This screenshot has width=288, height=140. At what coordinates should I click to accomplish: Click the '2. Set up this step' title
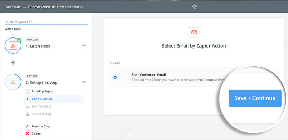(x=41, y=83)
